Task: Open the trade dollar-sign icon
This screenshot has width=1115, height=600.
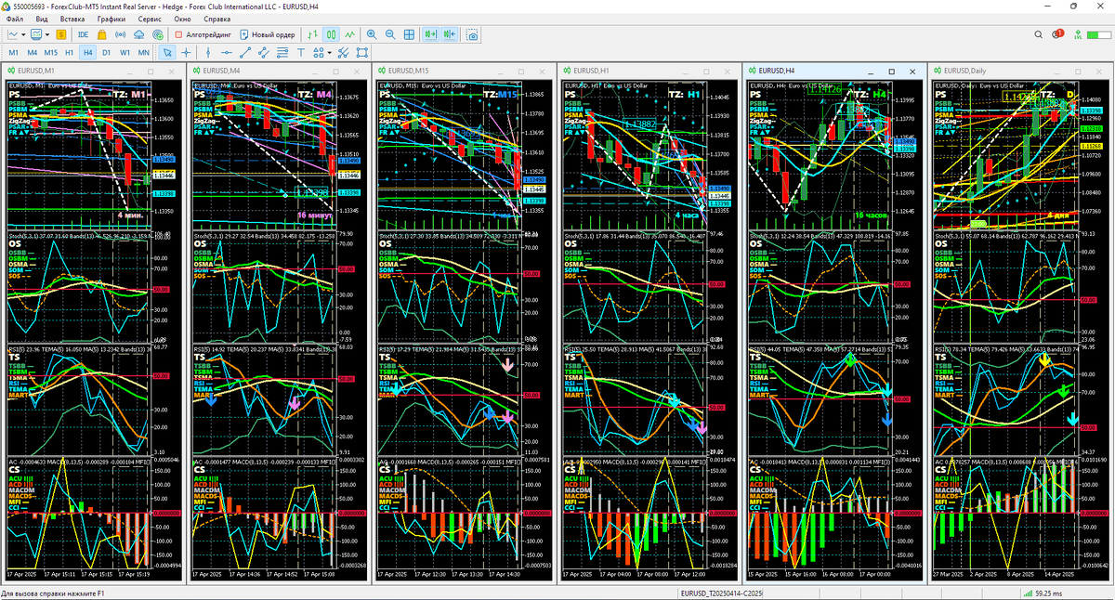Action: [x=61, y=34]
